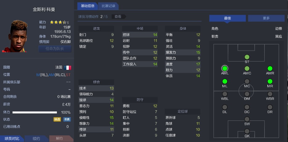
Task: Click the position text M(RL),AM(RLC),ST
Action: pos(54,75)
